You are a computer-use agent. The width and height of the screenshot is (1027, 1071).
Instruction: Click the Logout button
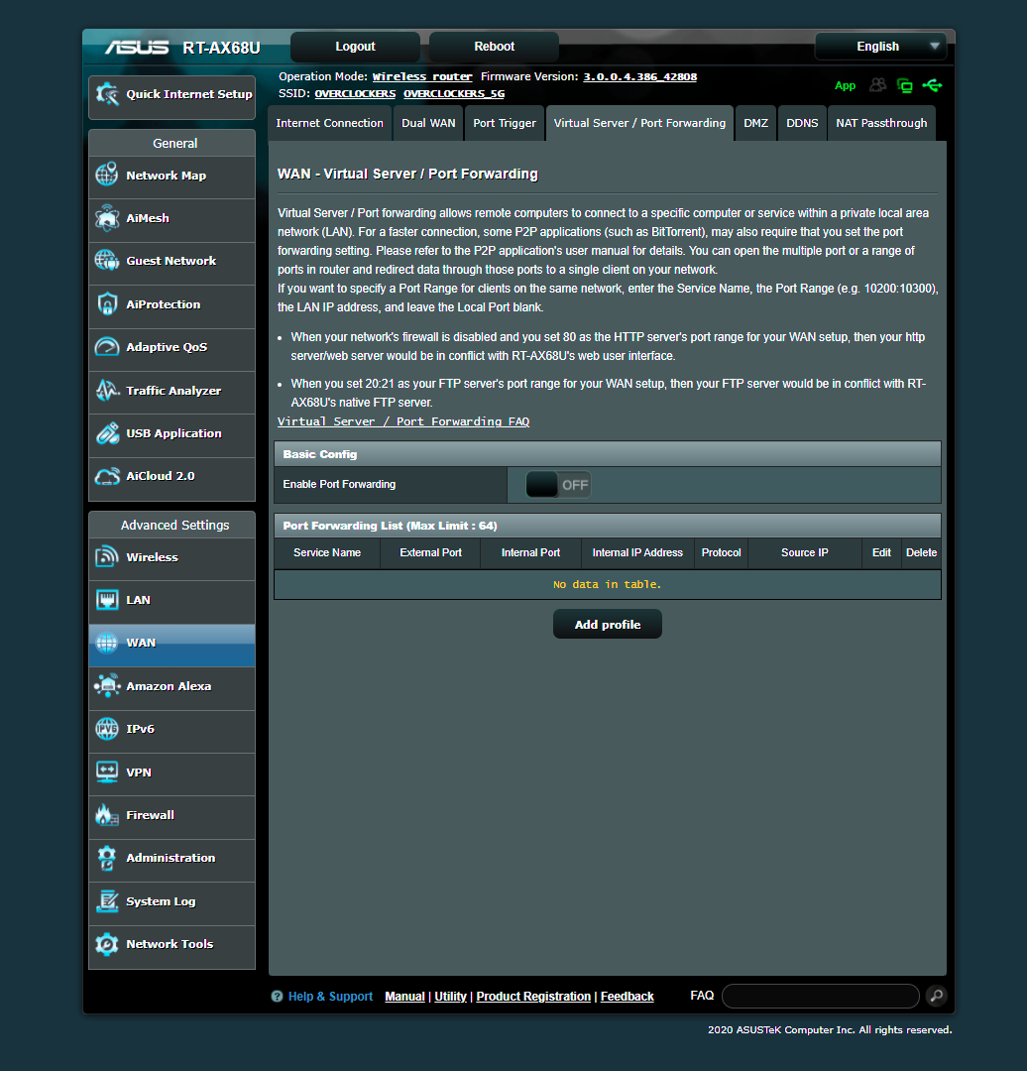tap(355, 47)
